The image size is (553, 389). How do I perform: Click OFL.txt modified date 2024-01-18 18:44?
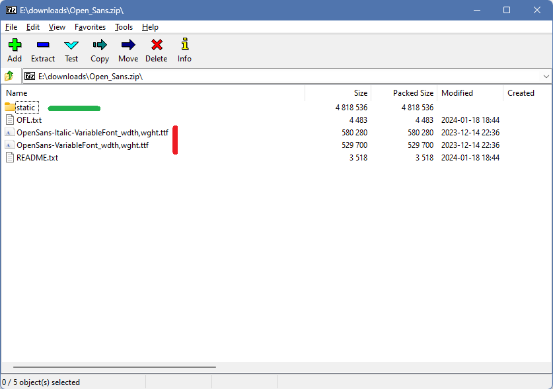pos(470,120)
